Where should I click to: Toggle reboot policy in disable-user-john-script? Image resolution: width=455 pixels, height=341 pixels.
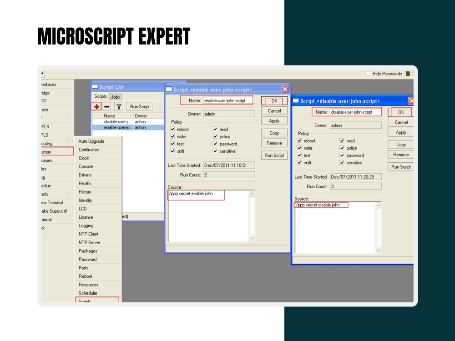299,140
